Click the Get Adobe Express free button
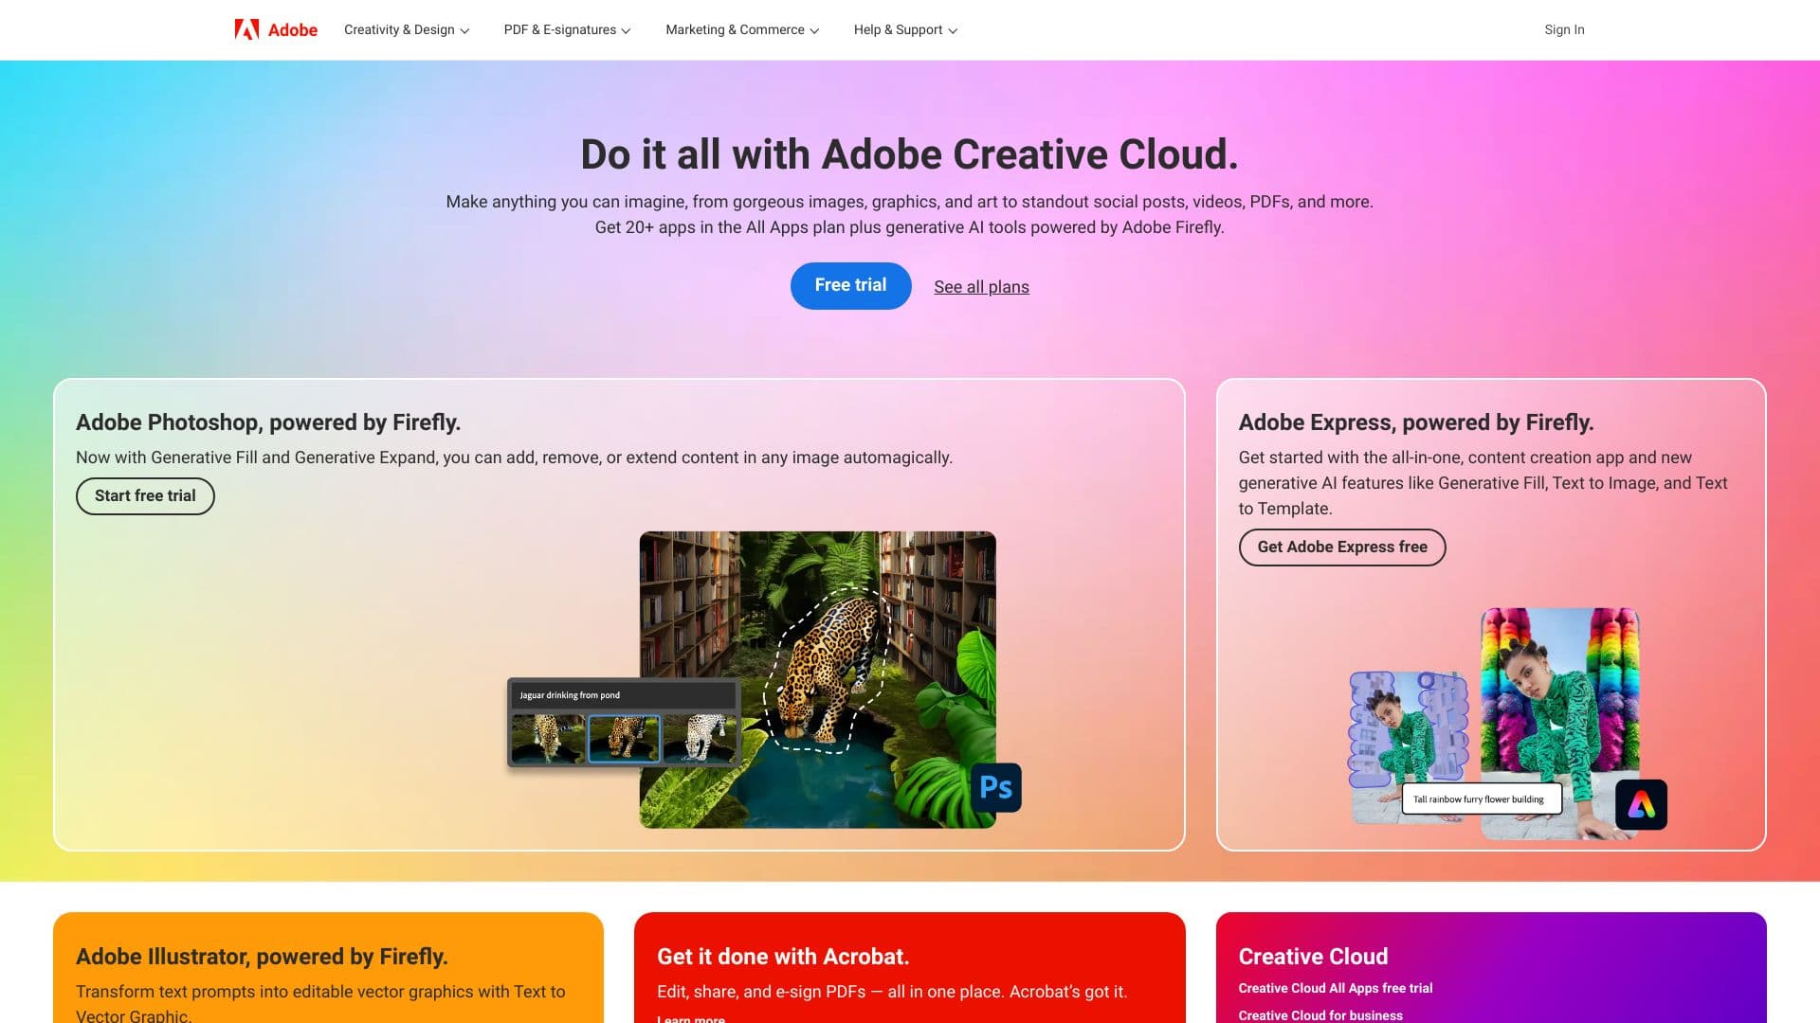This screenshot has height=1023, width=1820. click(x=1341, y=547)
